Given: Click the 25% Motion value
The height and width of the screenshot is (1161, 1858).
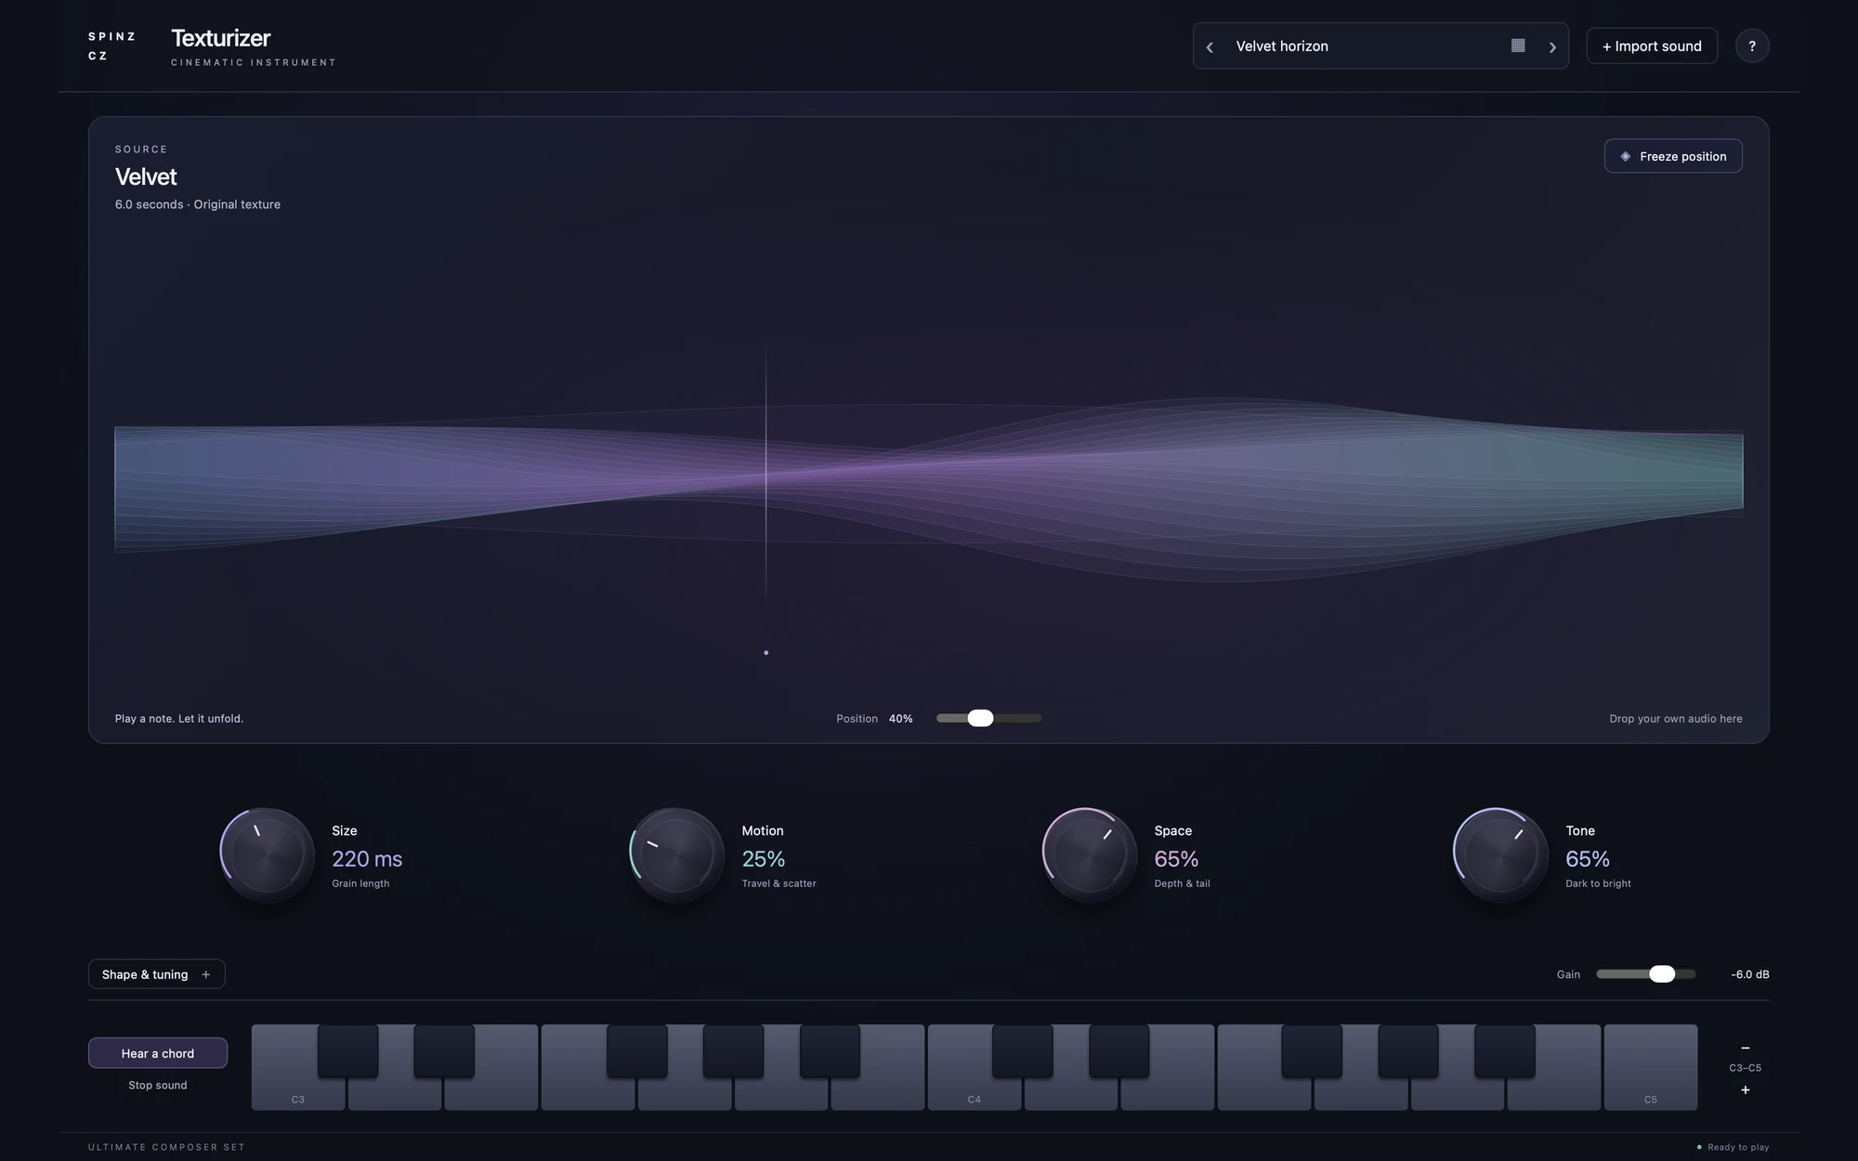Looking at the screenshot, I should click(763, 858).
